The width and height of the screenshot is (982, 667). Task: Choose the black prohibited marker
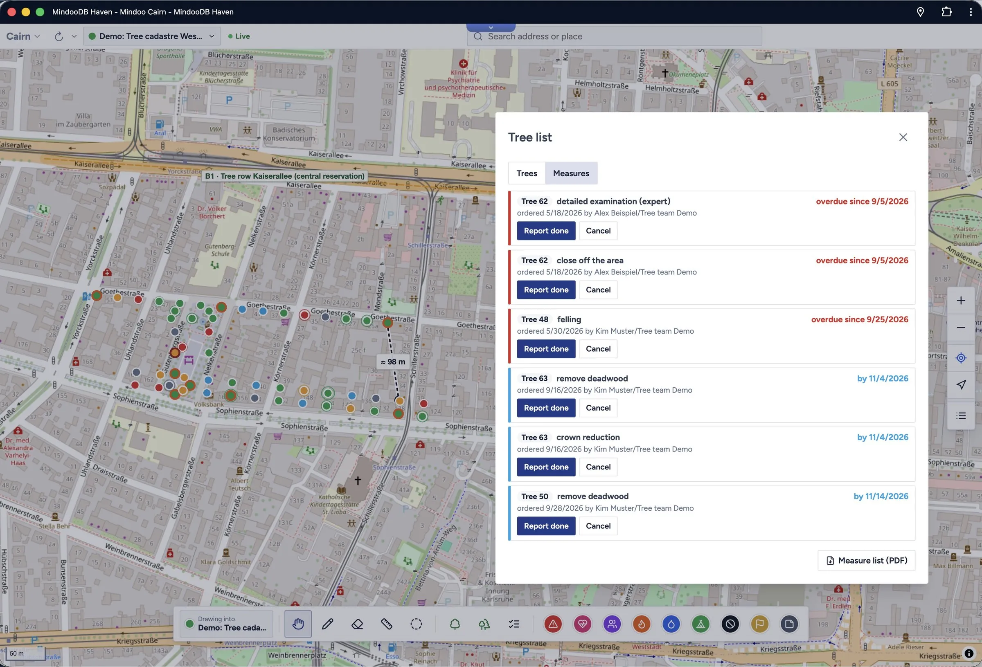730,624
